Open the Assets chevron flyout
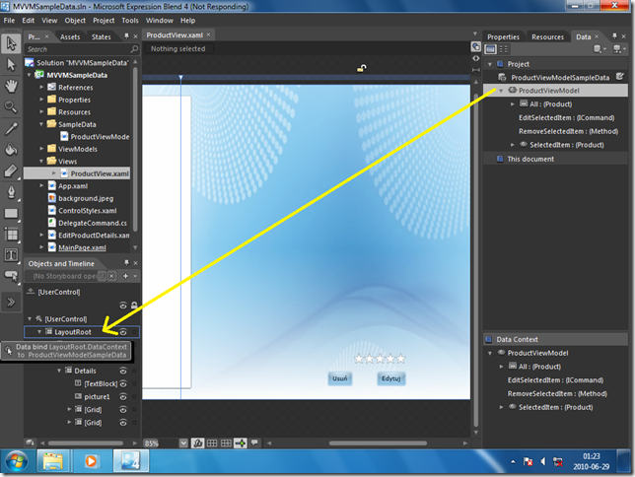The image size is (635, 477). click(x=11, y=303)
